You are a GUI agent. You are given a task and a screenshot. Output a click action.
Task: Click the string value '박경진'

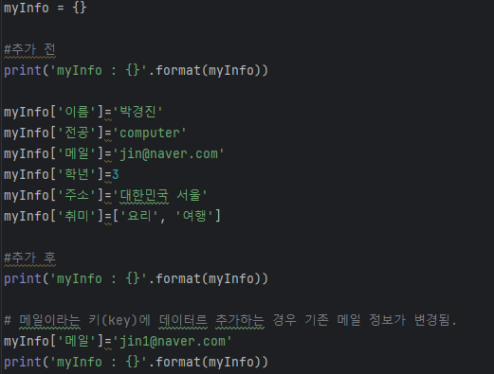137,112
